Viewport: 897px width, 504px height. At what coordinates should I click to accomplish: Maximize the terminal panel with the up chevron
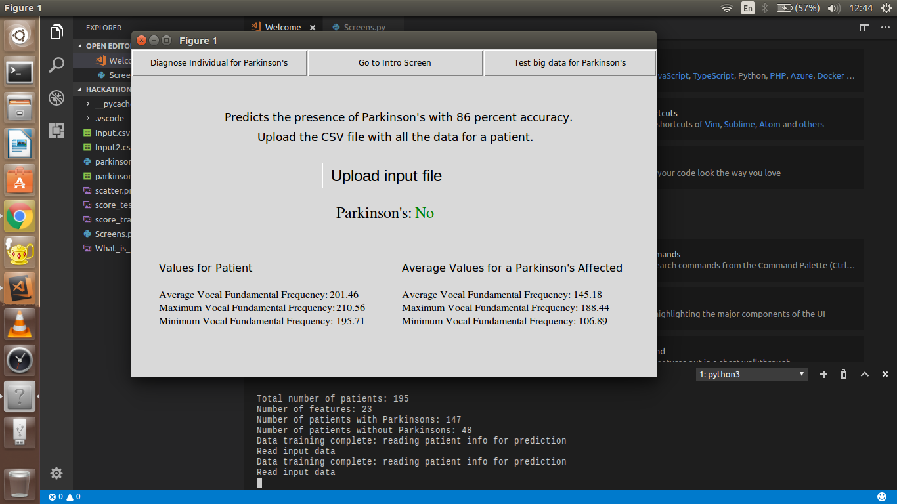pyautogui.click(x=865, y=374)
